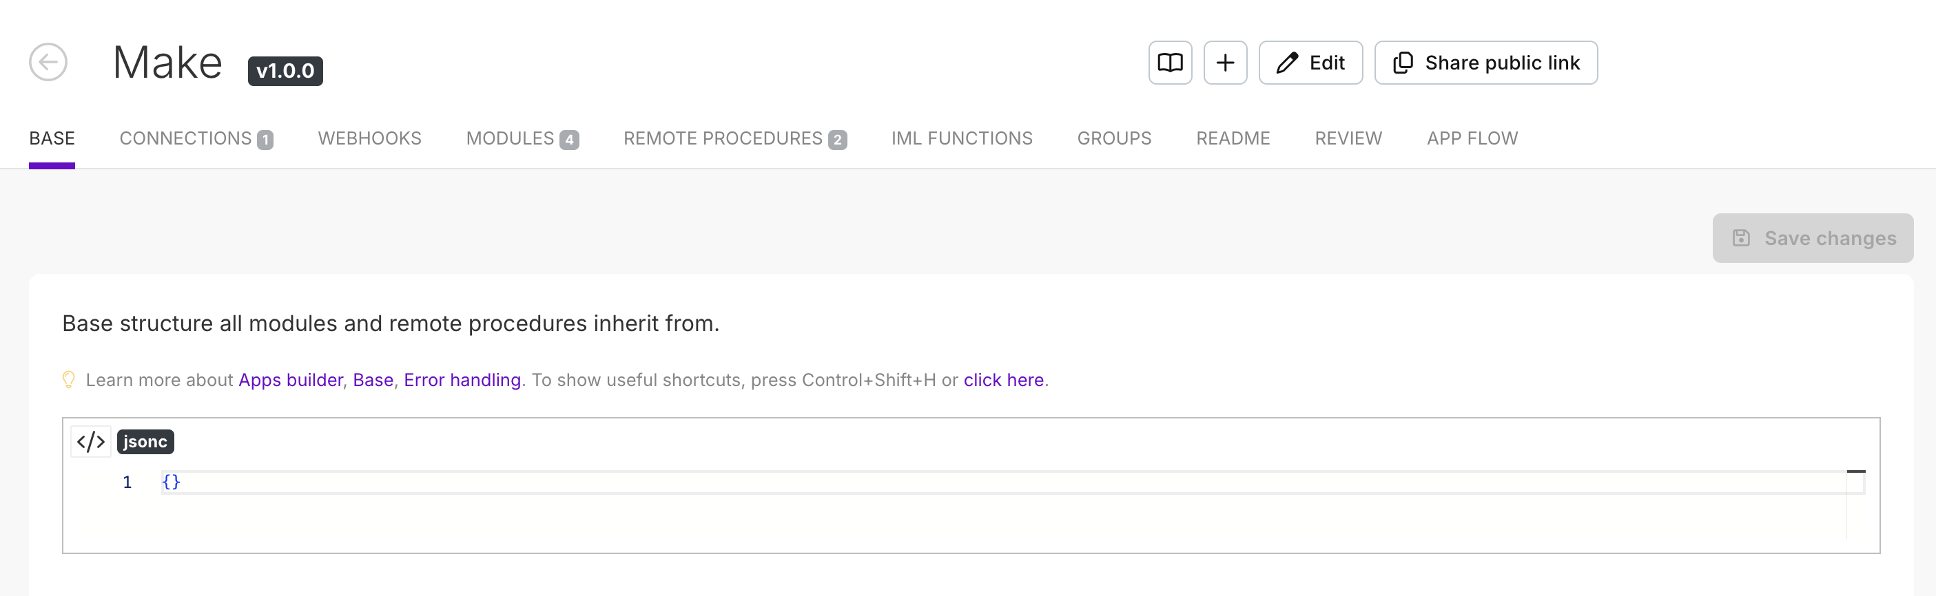Image resolution: width=1936 pixels, height=596 pixels.
Task: Open the IML Functions tab
Action: point(961,139)
